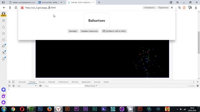Switch to the Sources DevTools tab
This screenshot has height=112, width=200.
coord(42,82)
